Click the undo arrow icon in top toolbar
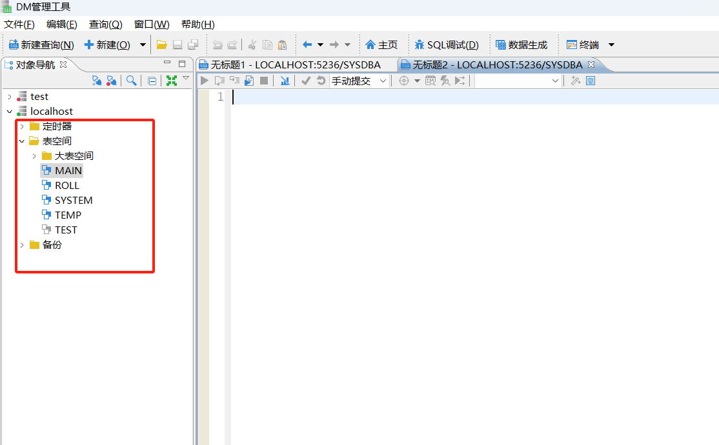 218,44
